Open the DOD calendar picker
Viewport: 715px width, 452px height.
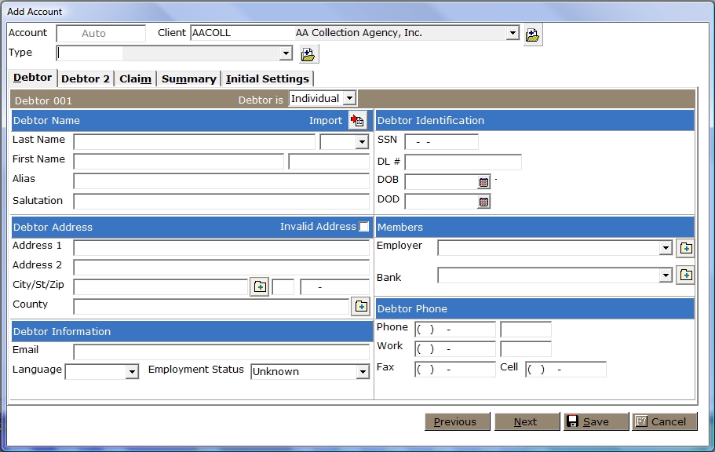483,202
